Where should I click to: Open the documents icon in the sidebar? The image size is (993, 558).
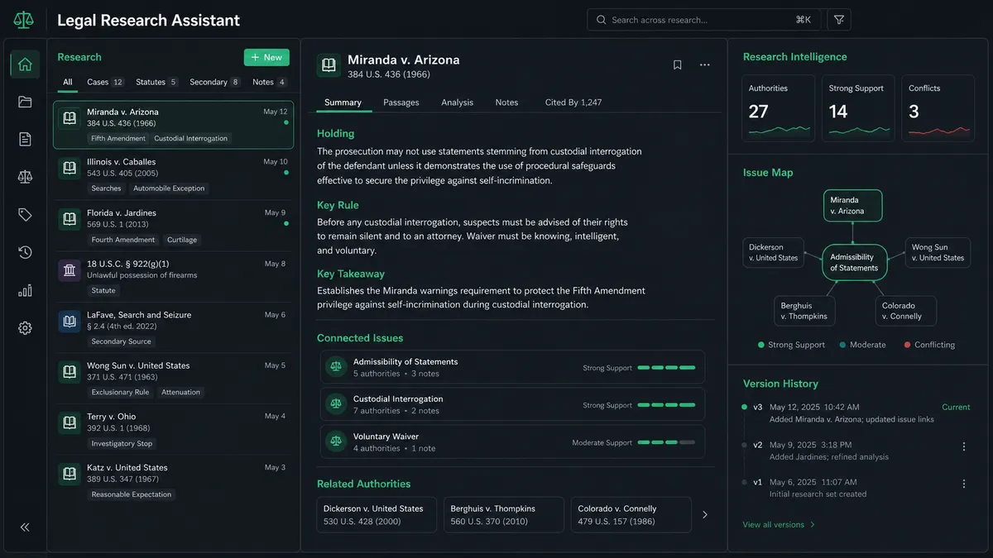25,139
